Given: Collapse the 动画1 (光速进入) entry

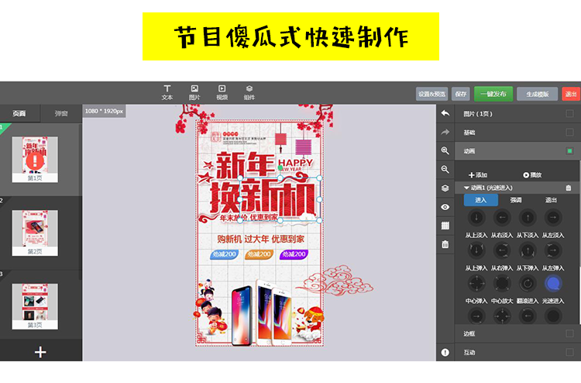Looking at the screenshot, I should pyautogui.click(x=467, y=188).
